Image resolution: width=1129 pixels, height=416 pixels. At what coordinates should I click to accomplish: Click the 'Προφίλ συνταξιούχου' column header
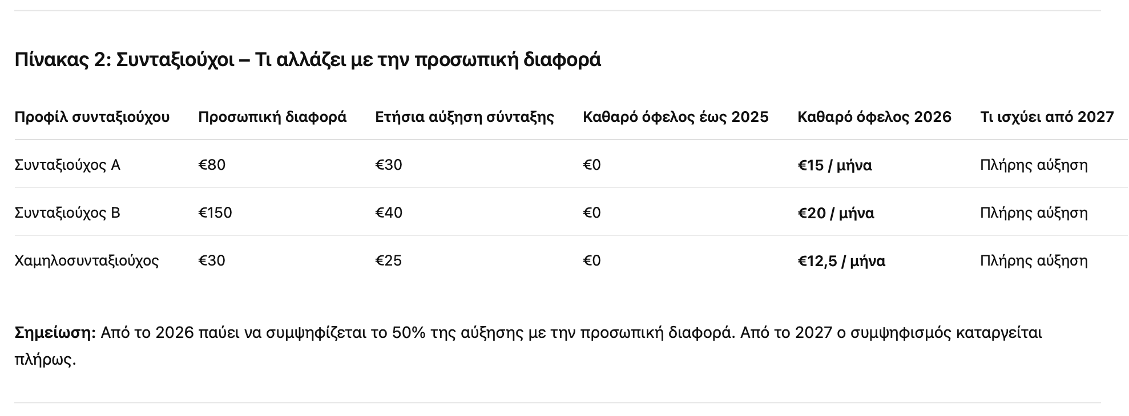(x=92, y=117)
